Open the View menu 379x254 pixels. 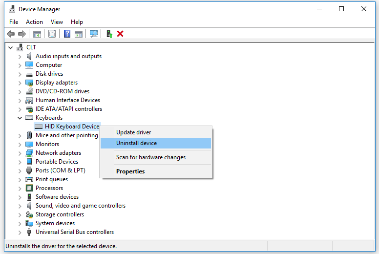(x=57, y=22)
